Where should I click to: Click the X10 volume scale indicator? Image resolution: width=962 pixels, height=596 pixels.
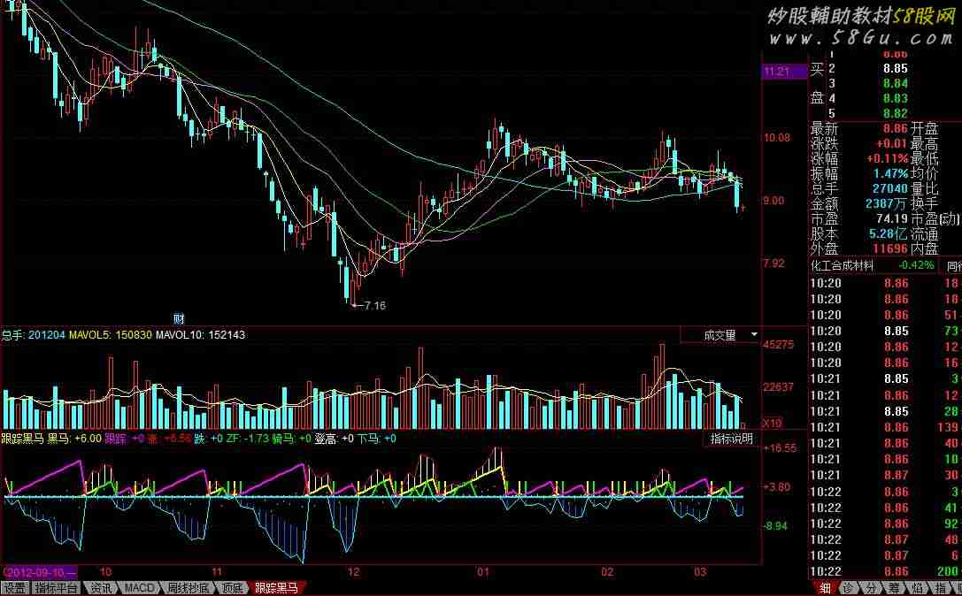(x=773, y=423)
